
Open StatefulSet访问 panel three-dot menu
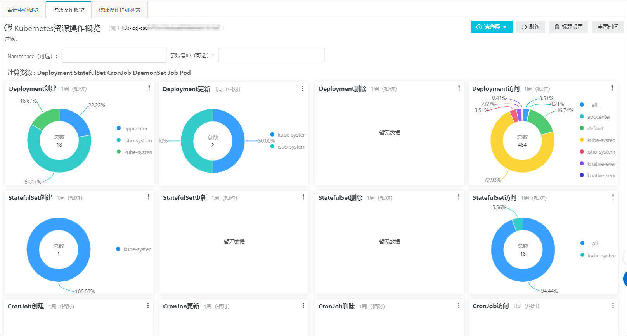(x=613, y=197)
